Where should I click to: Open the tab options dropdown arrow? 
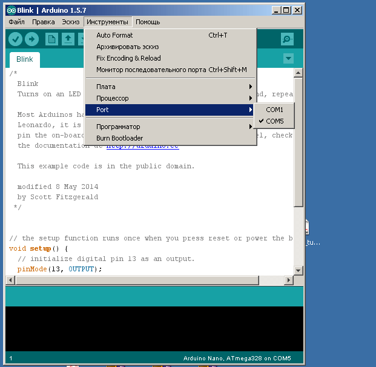point(288,58)
